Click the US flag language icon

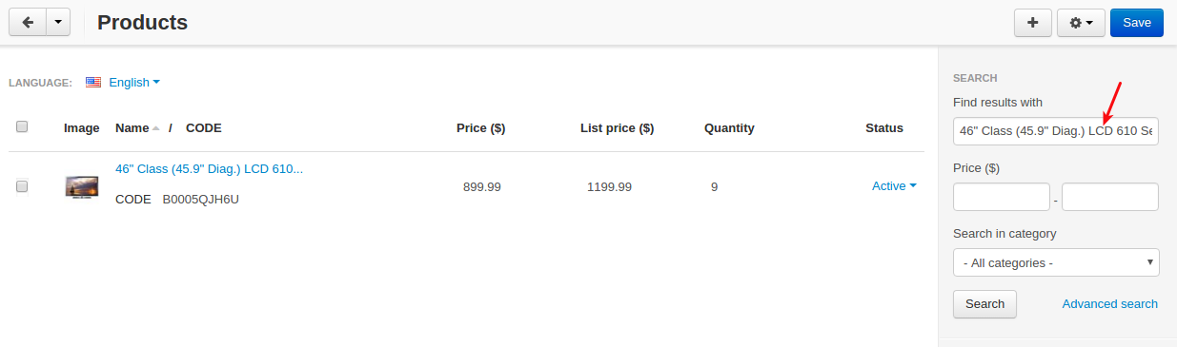click(x=93, y=83)
